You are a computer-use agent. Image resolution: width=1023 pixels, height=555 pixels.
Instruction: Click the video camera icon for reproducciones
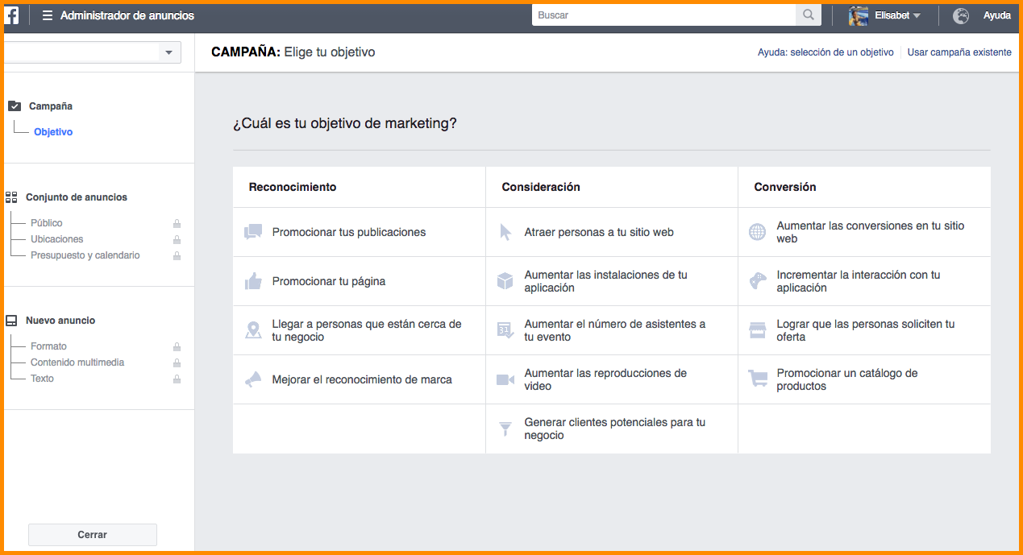505,379
